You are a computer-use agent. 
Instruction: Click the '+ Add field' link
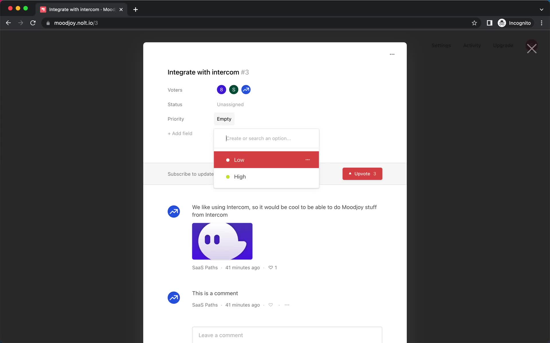pos(180,133)
